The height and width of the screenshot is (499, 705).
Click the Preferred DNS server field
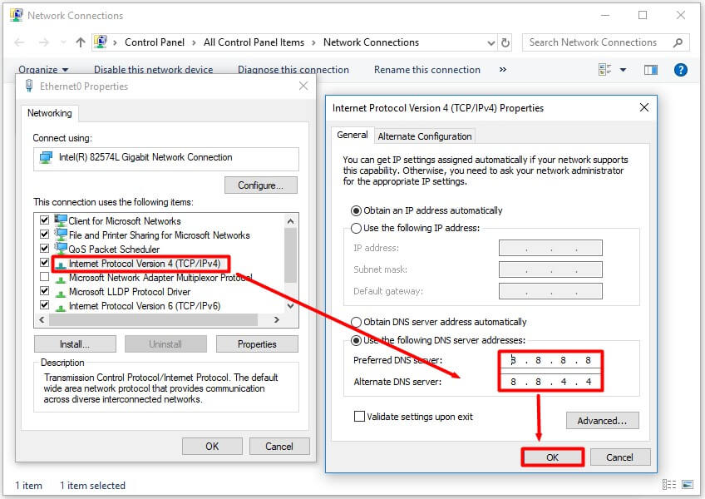coord(550,360)
